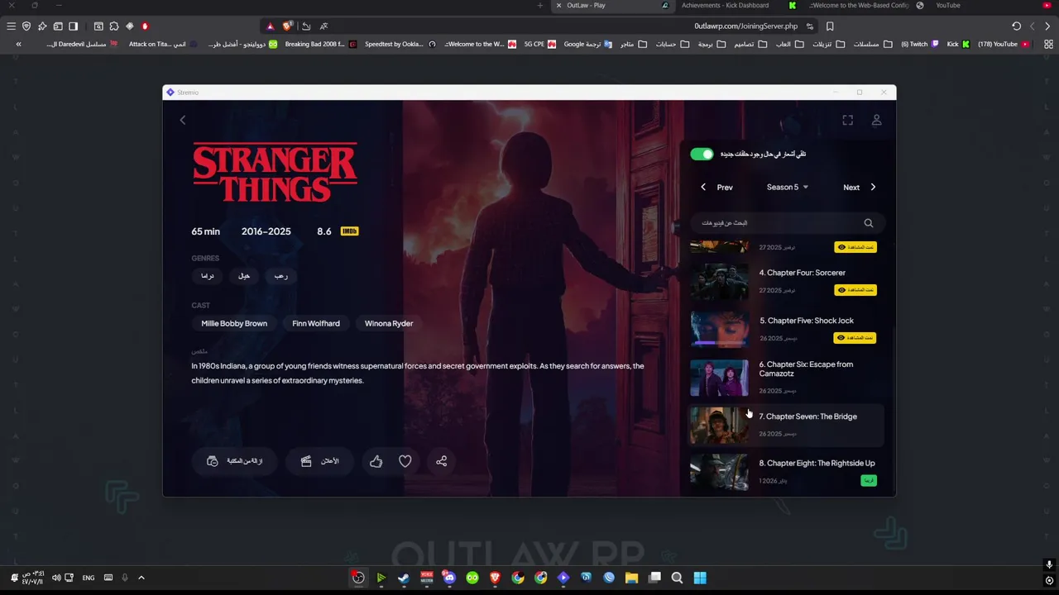
Task: Click Remove from library button
Action: [234, 461]
